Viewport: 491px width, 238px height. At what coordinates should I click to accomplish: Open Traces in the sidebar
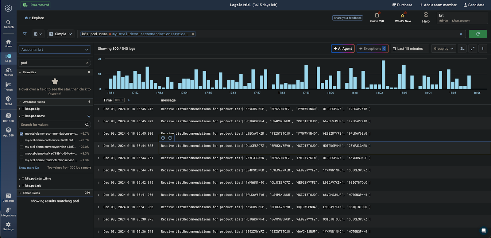8,86
